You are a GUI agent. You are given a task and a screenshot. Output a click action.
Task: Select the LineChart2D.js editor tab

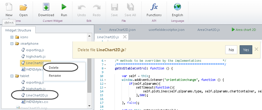click(108, 37)
